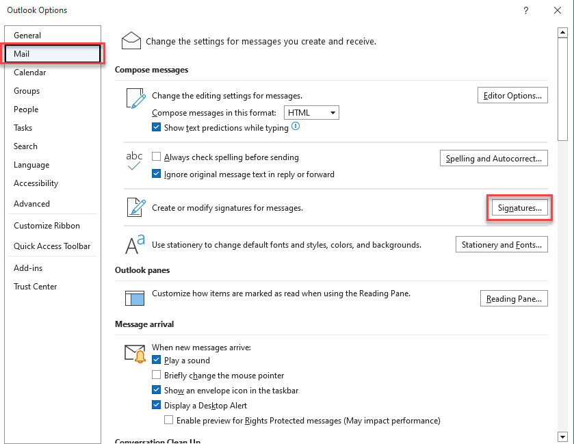Open the Compose messages format HTML dropdown
The image size is (574, 444).
pos(311,112)
